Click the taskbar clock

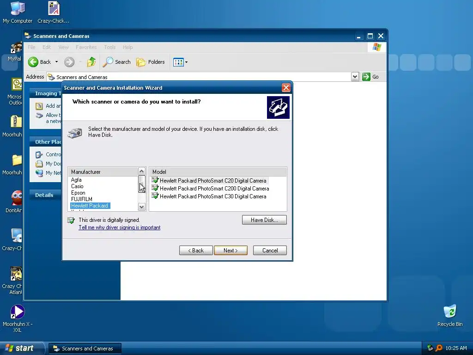click(x=456, y=348)
